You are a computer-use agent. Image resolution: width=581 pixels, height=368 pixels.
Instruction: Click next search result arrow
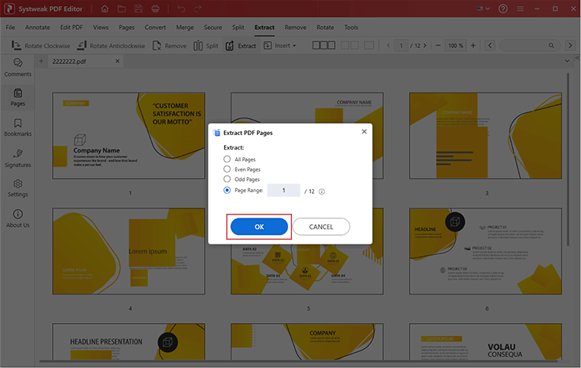(570, 46)
